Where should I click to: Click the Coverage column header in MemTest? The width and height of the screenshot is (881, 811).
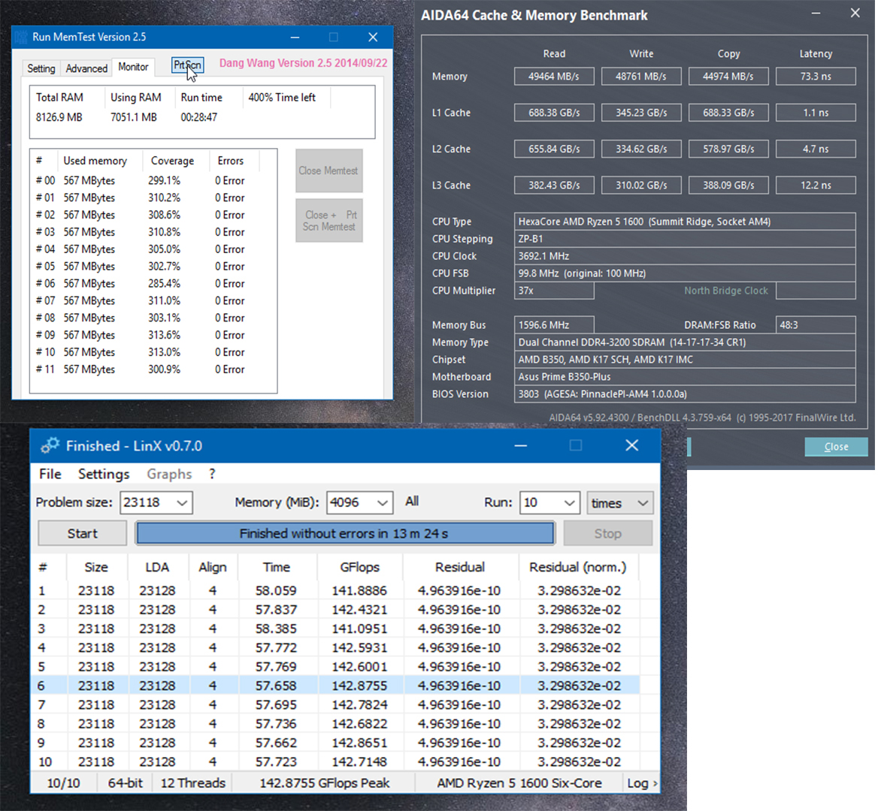(172, 161)
